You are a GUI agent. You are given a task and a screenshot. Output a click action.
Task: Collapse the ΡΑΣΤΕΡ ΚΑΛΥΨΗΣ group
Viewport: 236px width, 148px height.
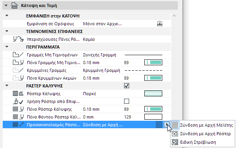7,85
